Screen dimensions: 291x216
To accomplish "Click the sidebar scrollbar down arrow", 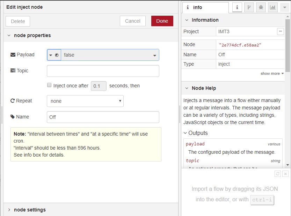I will pos(288,165).
